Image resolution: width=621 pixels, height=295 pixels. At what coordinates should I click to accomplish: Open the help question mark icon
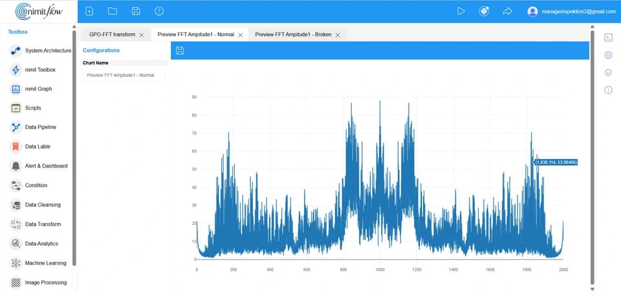[159, 11]
